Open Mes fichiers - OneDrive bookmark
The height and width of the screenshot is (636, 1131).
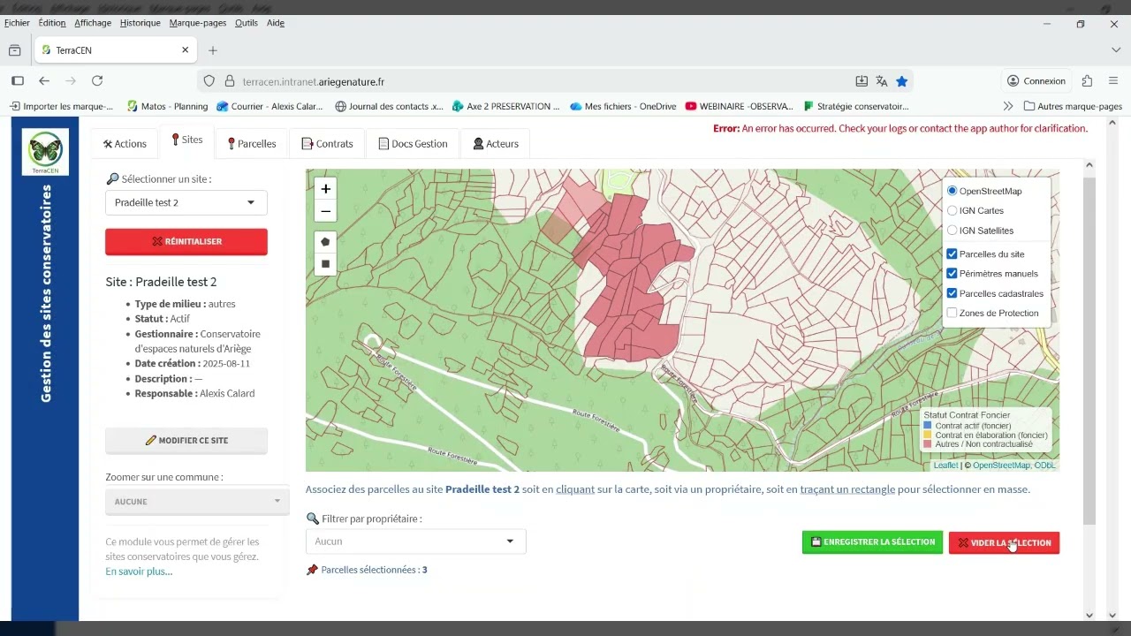pos(623,106)
